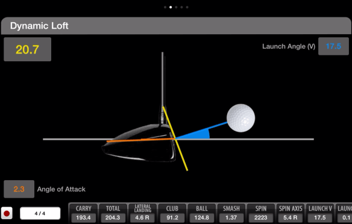Jump to the third page indicator dot

(176, 7)
